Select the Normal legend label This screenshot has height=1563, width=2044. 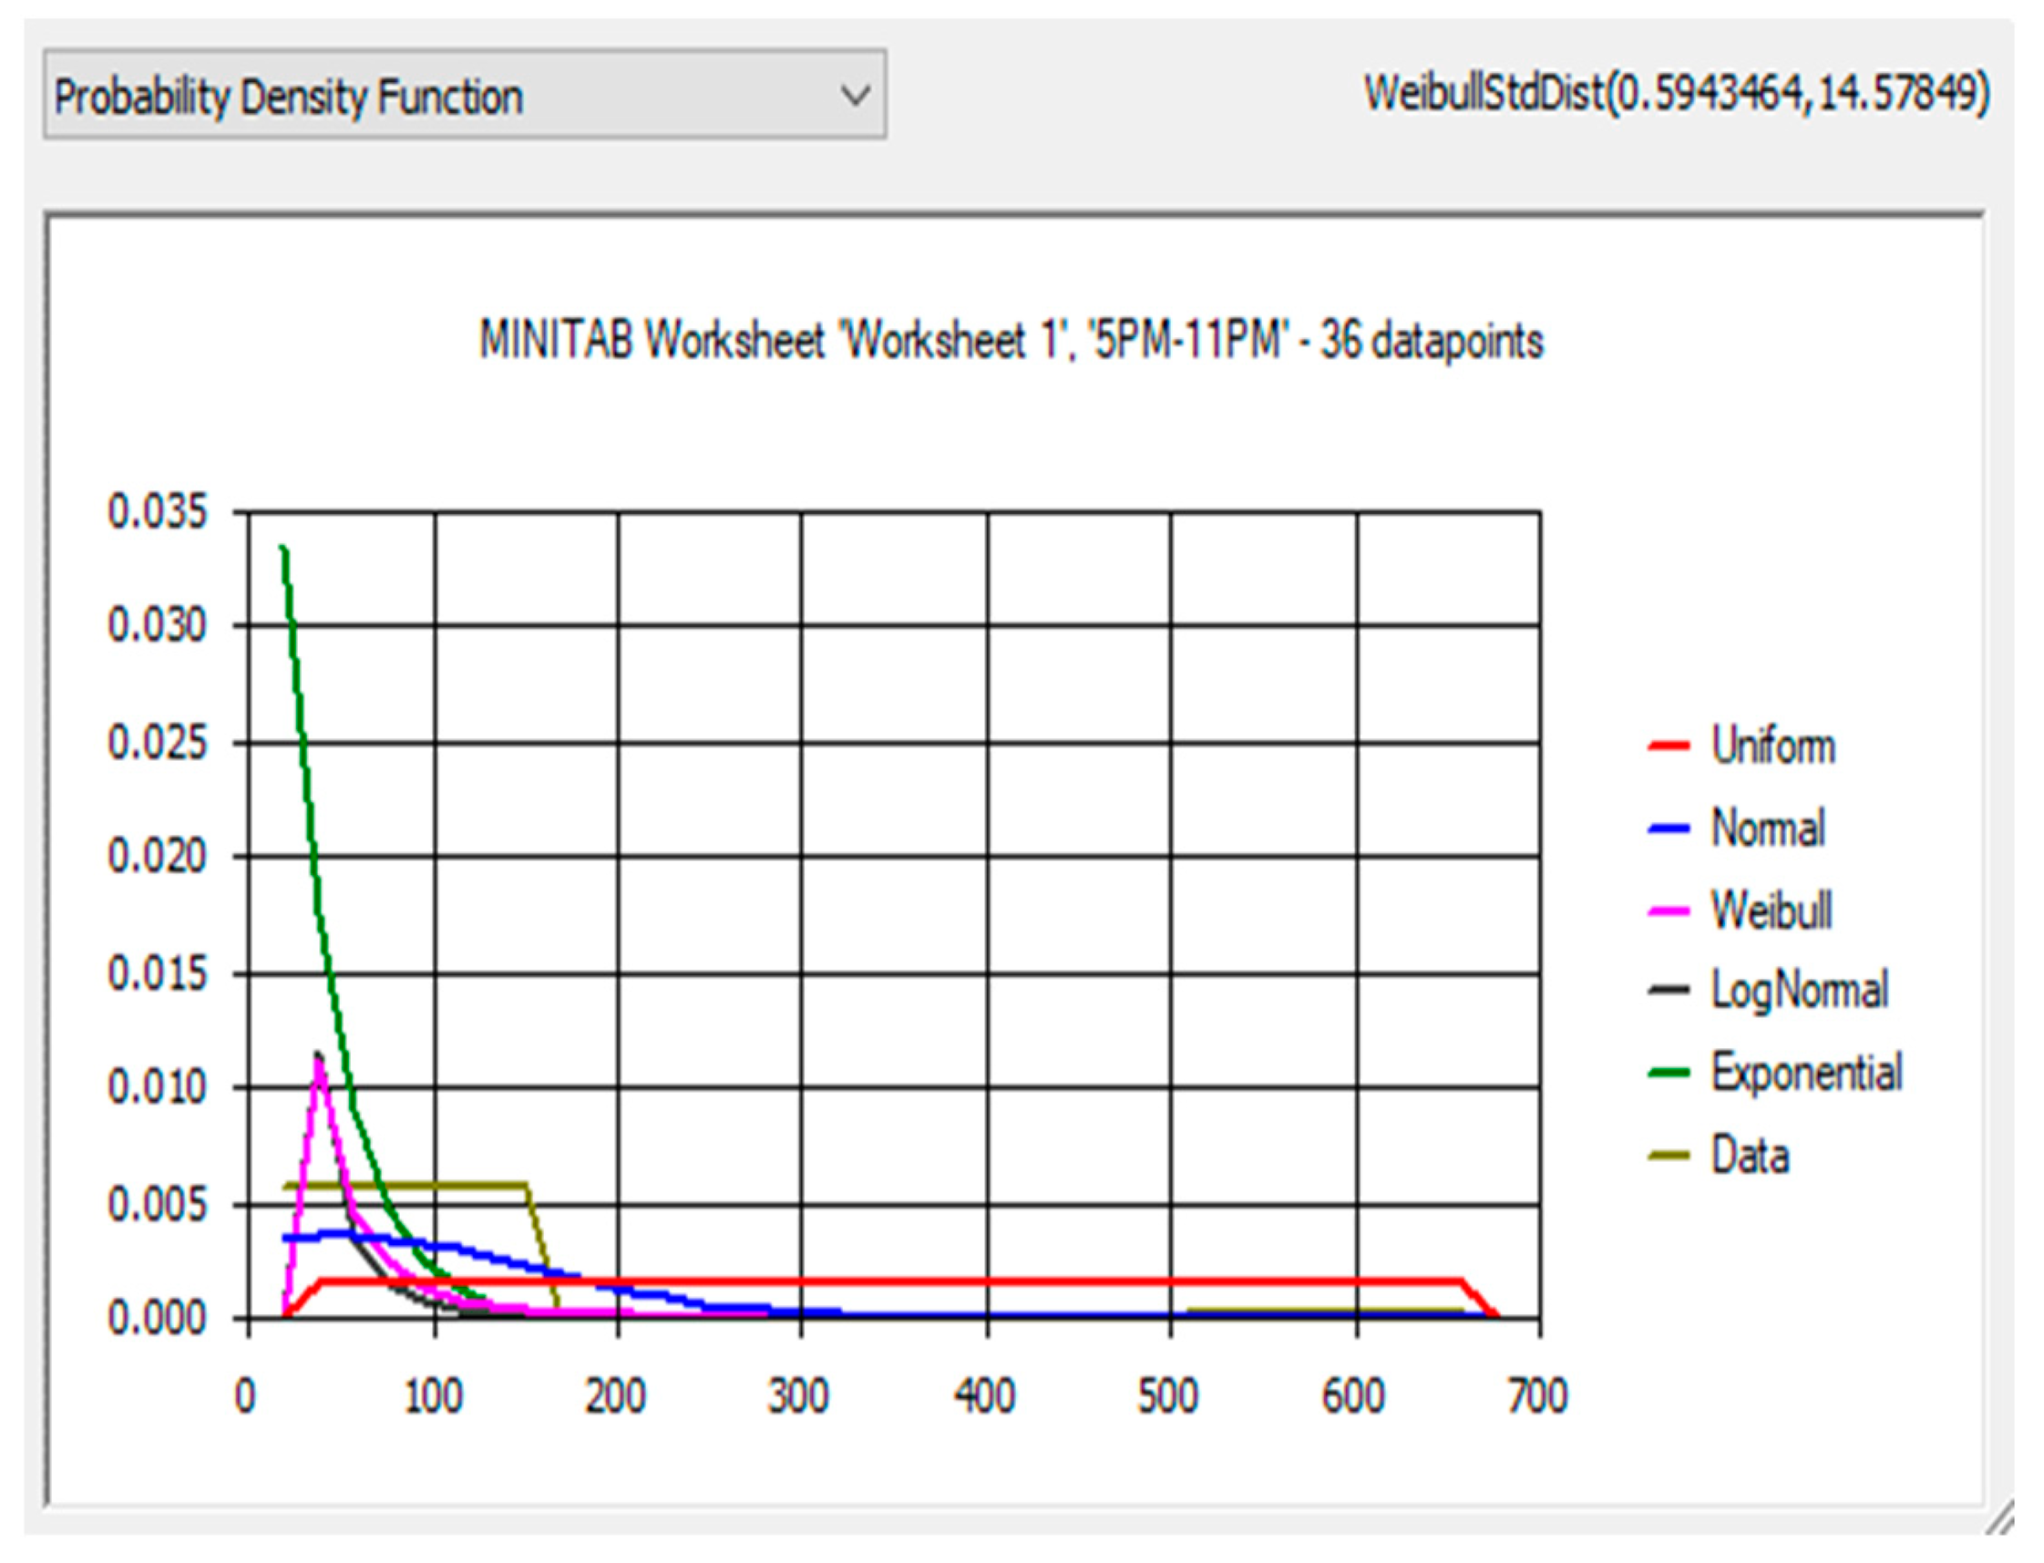pyautogui.click(x=1768, y=828)
